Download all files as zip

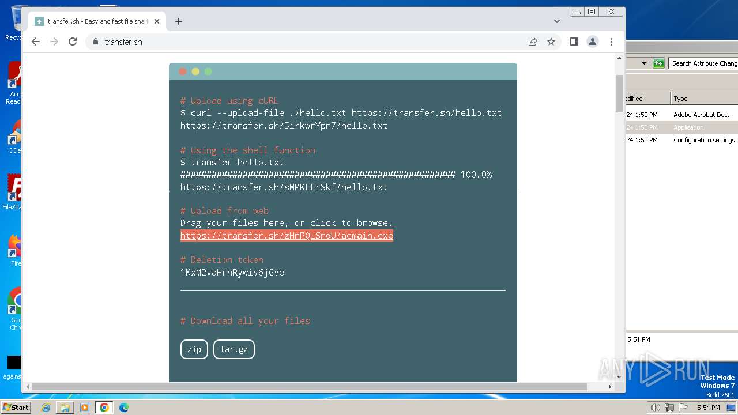(x=194, y=349)
